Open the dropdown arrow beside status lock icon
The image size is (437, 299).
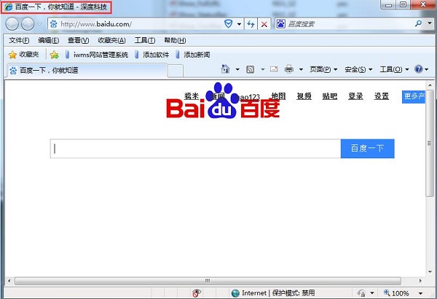pyautogui.click(x=372, y=293)
